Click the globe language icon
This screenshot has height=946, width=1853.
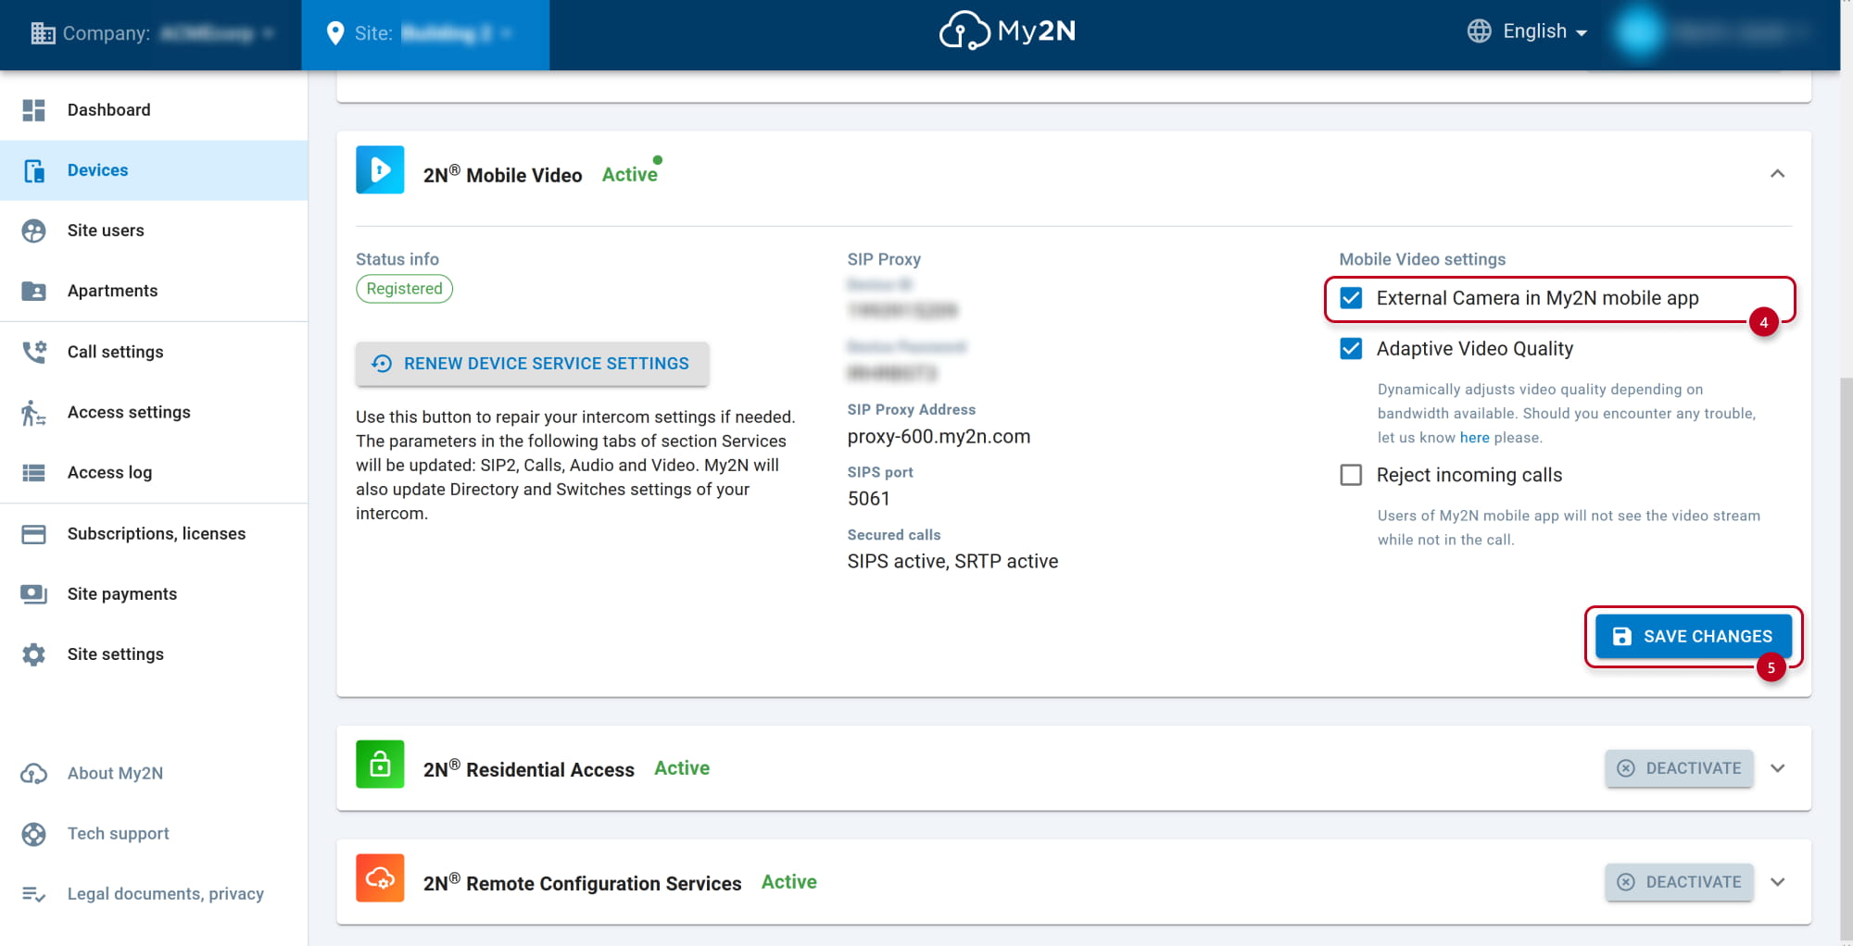coord(1480,31)
